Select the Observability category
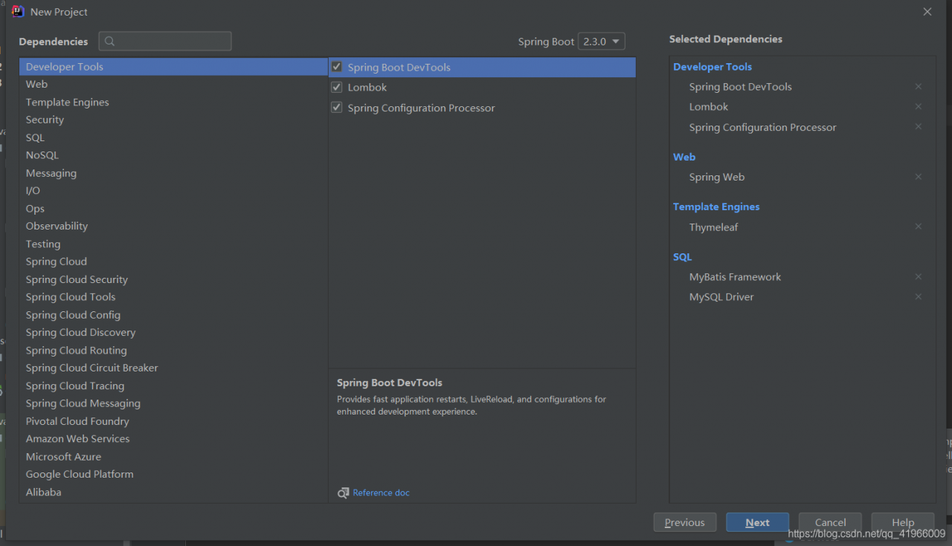The height and width of the screenshot is (546, 952). 173,226
